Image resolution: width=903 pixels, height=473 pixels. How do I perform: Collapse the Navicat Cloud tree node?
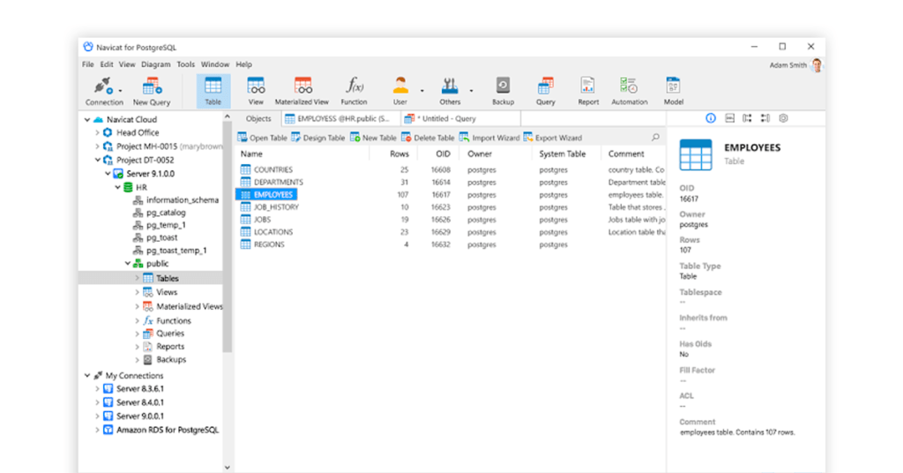coord(87,120)
